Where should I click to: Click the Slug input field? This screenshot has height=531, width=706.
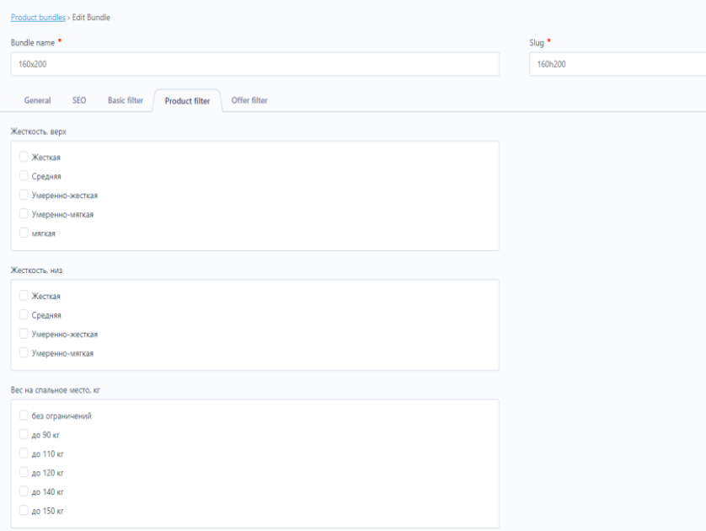click(x=618, y=64)
